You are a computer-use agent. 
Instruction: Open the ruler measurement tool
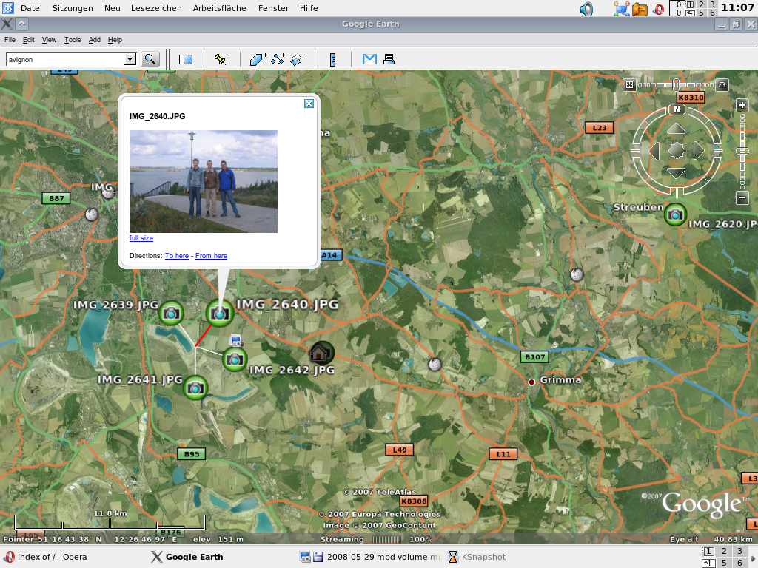332,59
